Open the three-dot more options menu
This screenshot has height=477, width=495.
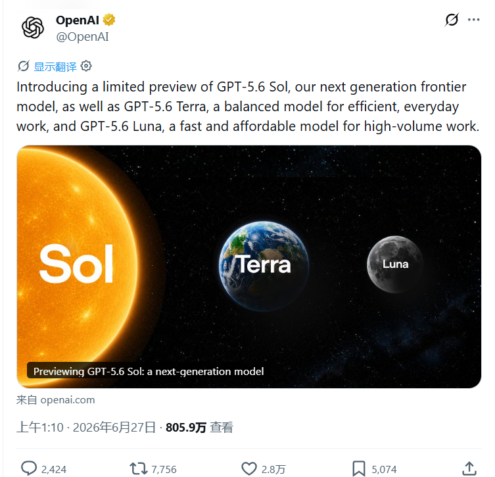click(473, 20)
